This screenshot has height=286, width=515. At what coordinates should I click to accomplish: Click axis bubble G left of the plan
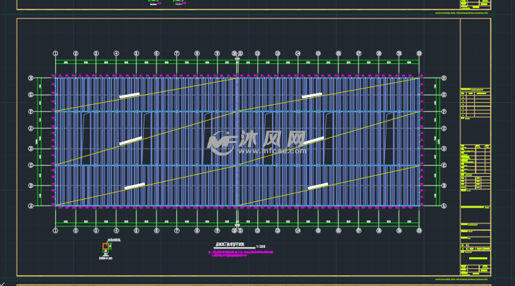(31, 95)
